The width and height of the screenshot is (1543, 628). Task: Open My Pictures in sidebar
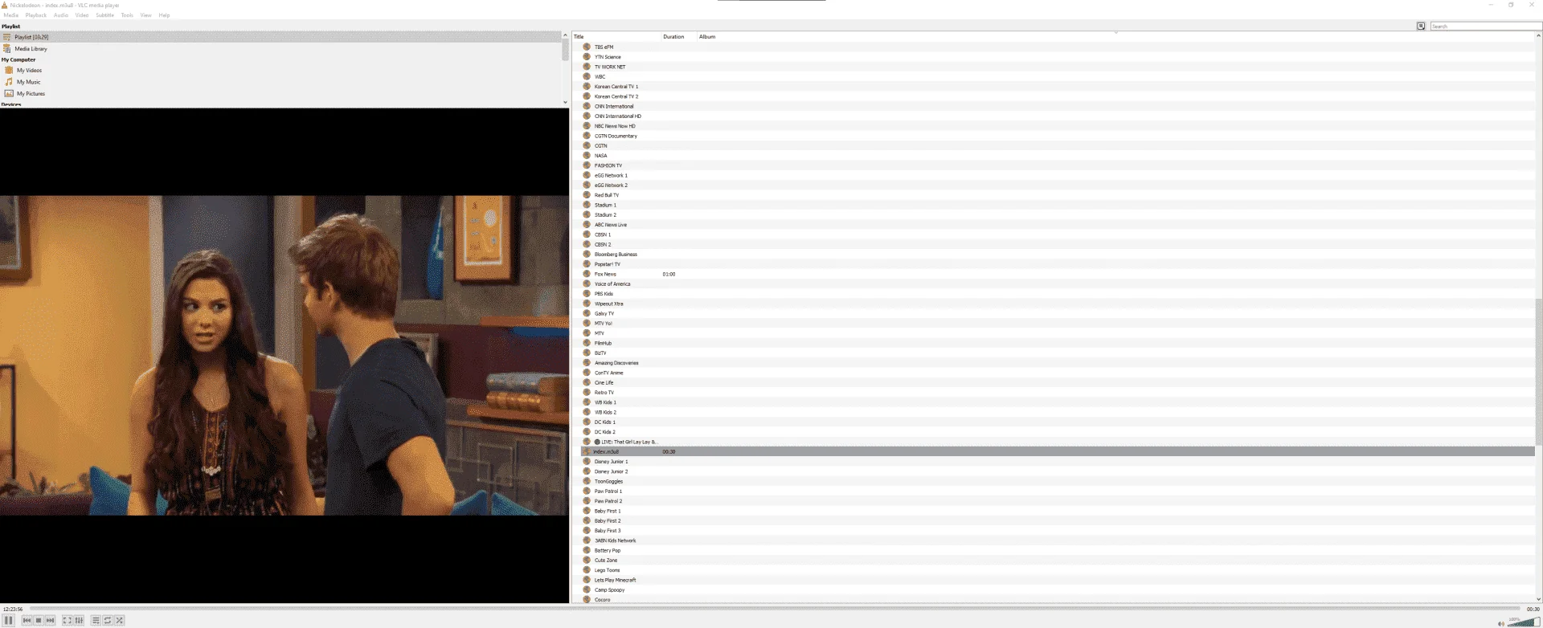[31, 94]
